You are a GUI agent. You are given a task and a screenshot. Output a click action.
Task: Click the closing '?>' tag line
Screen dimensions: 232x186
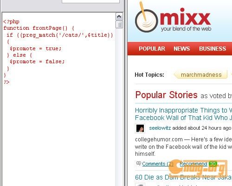tap(6, 82)
